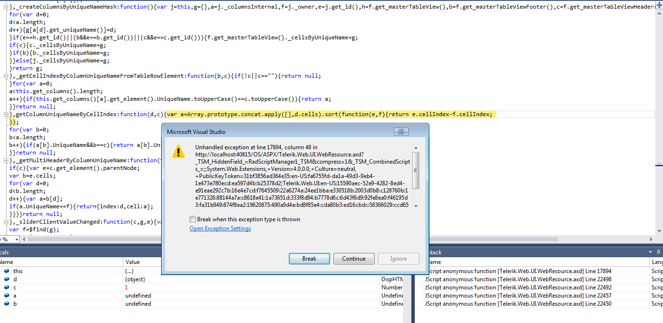
Task: Click the '{object}' value in Locals
Action: 135,279
